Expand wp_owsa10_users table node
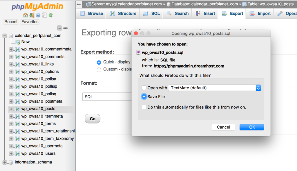 click(11, 154)
